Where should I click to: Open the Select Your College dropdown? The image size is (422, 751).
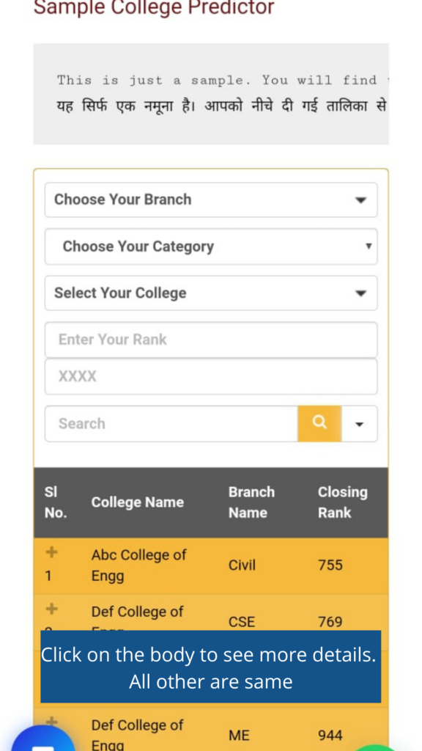click(x=211, y=293)
